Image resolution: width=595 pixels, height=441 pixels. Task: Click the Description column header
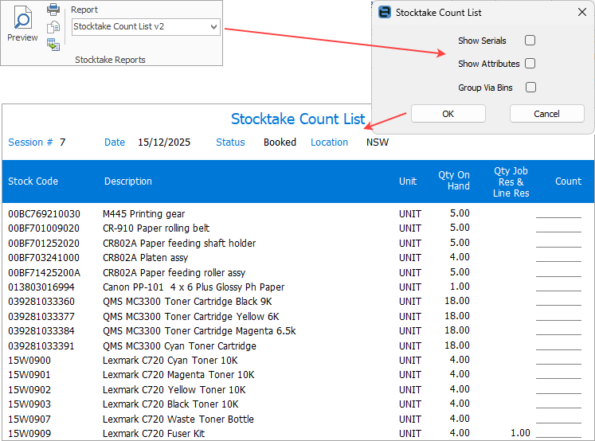click(x=128, y=181)
